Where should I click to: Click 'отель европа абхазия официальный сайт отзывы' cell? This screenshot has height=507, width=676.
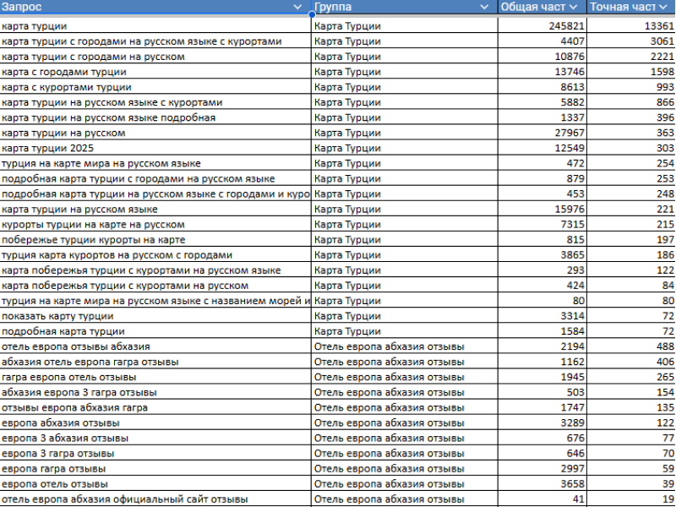click(155, 499)
